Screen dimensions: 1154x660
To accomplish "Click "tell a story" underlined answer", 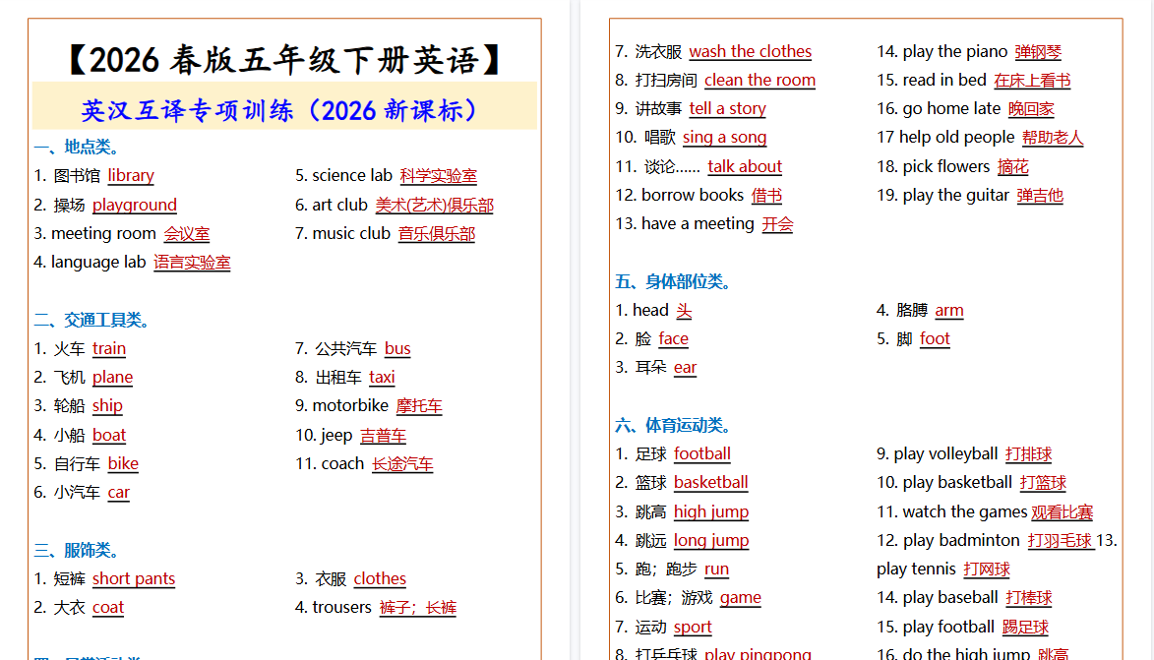I will 727,108.
